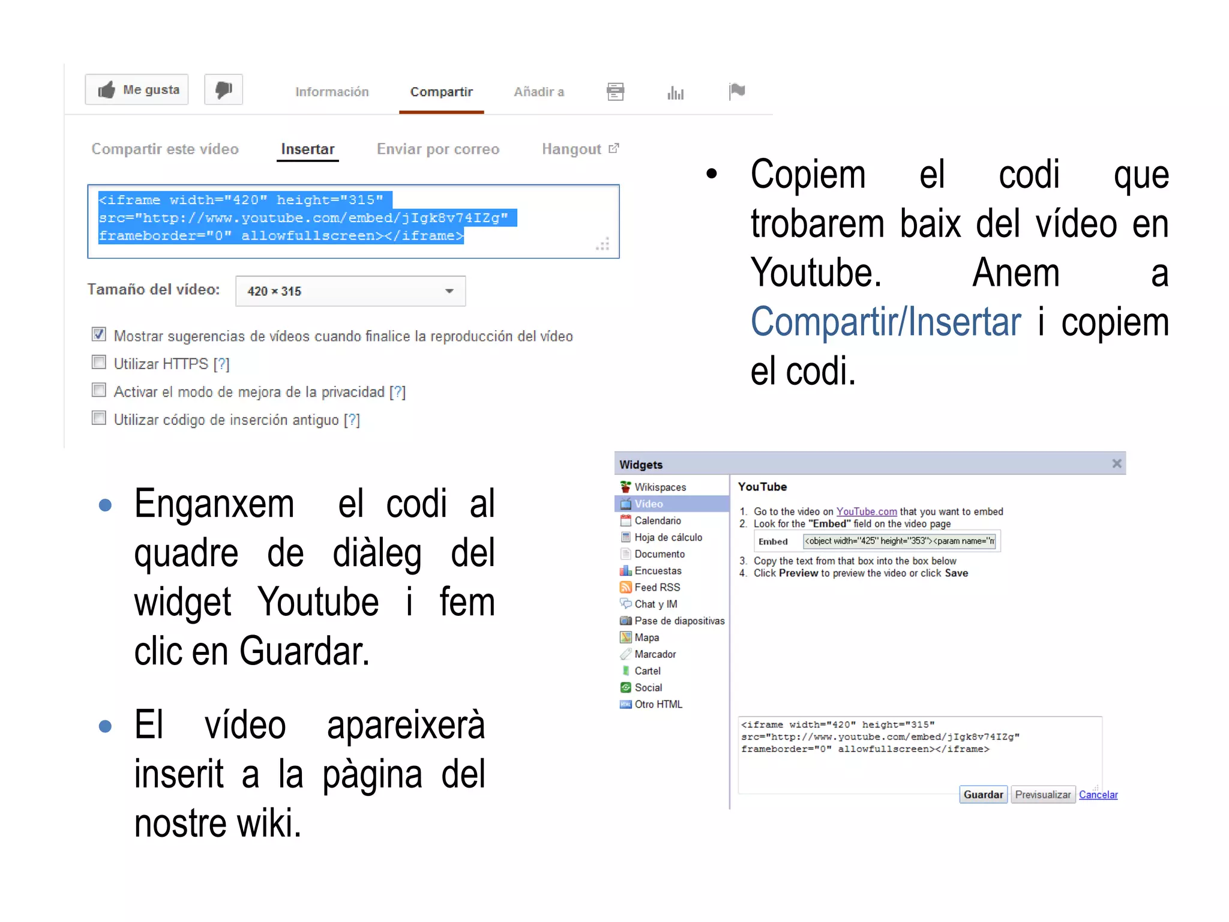Open the help [?] link next to Utilizar HTTPS
1229x922 pixels.
tap(221, 364)
